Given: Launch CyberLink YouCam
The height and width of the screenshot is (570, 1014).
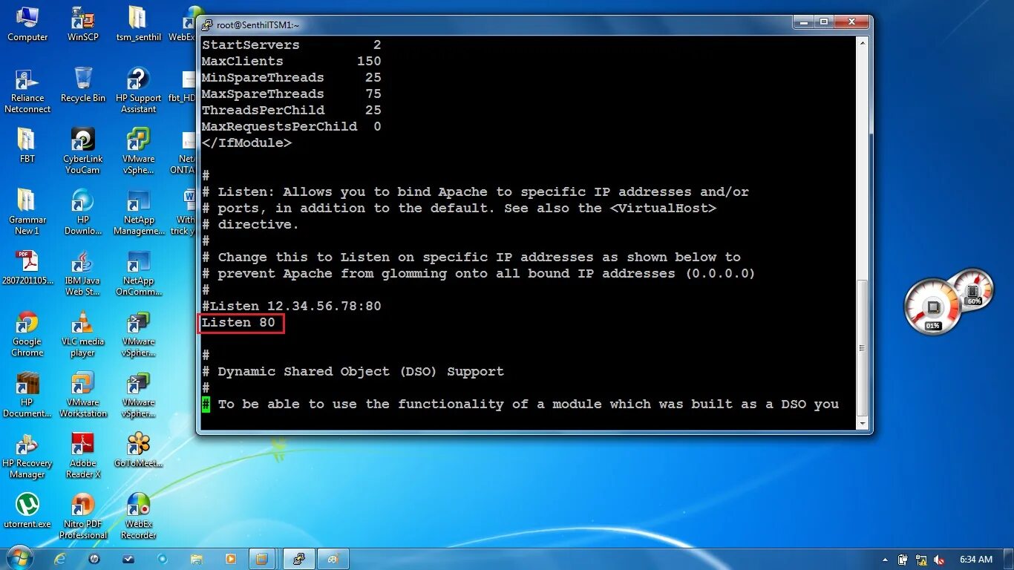Looking at the screenshot, I should pyautogui.click(x=83, y=151).
